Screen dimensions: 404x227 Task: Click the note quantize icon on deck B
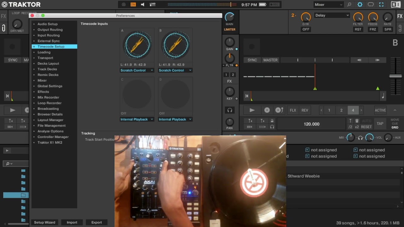[383, 96]
